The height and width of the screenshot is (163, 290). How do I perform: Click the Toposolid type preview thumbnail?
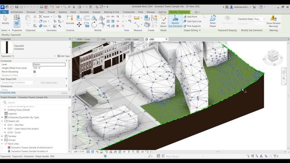7,47
